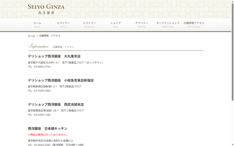Click address 東京都新宿区西新宿1-5-1
234x146 pixels.
pyautogui.click(x=43, y=86)
